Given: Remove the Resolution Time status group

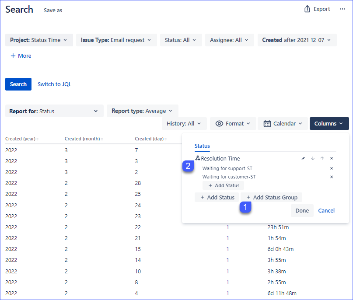Looking at the screenshot, I should pyautogui.click(x=332, y=159).
